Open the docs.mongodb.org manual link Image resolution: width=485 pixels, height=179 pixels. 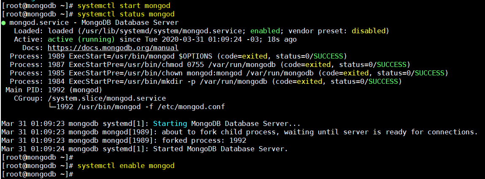pos(113,48)
